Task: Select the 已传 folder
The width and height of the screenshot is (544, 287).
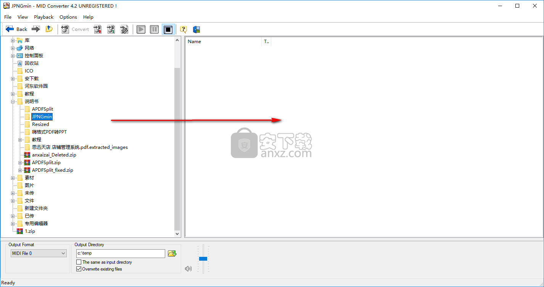Action: [x=29, y=216]
